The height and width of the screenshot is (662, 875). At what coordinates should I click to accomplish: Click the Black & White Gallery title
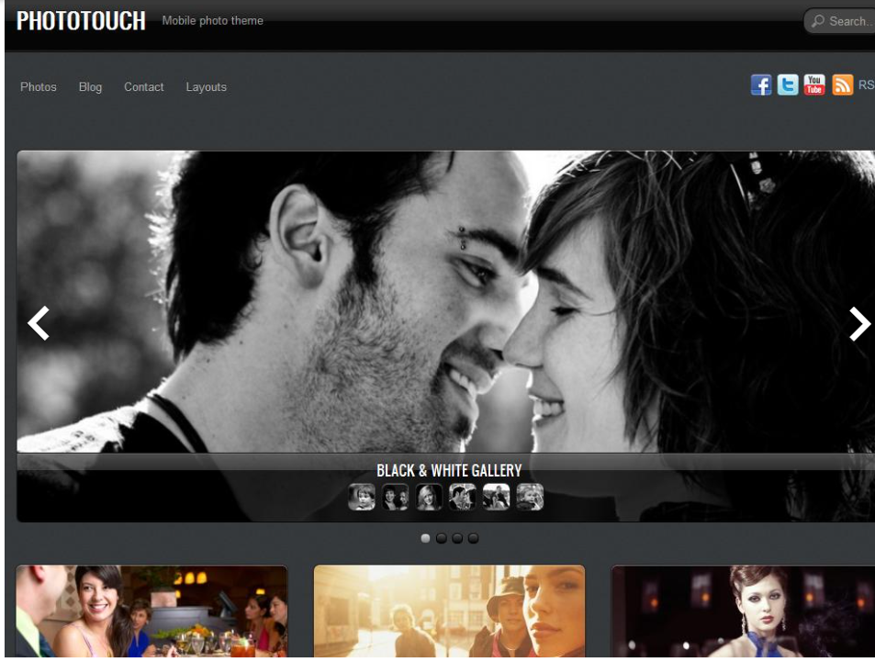point(449,470)
